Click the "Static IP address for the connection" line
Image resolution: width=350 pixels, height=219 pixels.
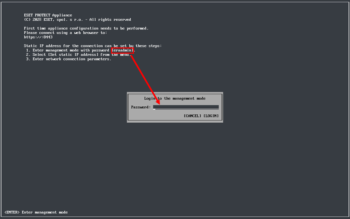click(93, 46)
